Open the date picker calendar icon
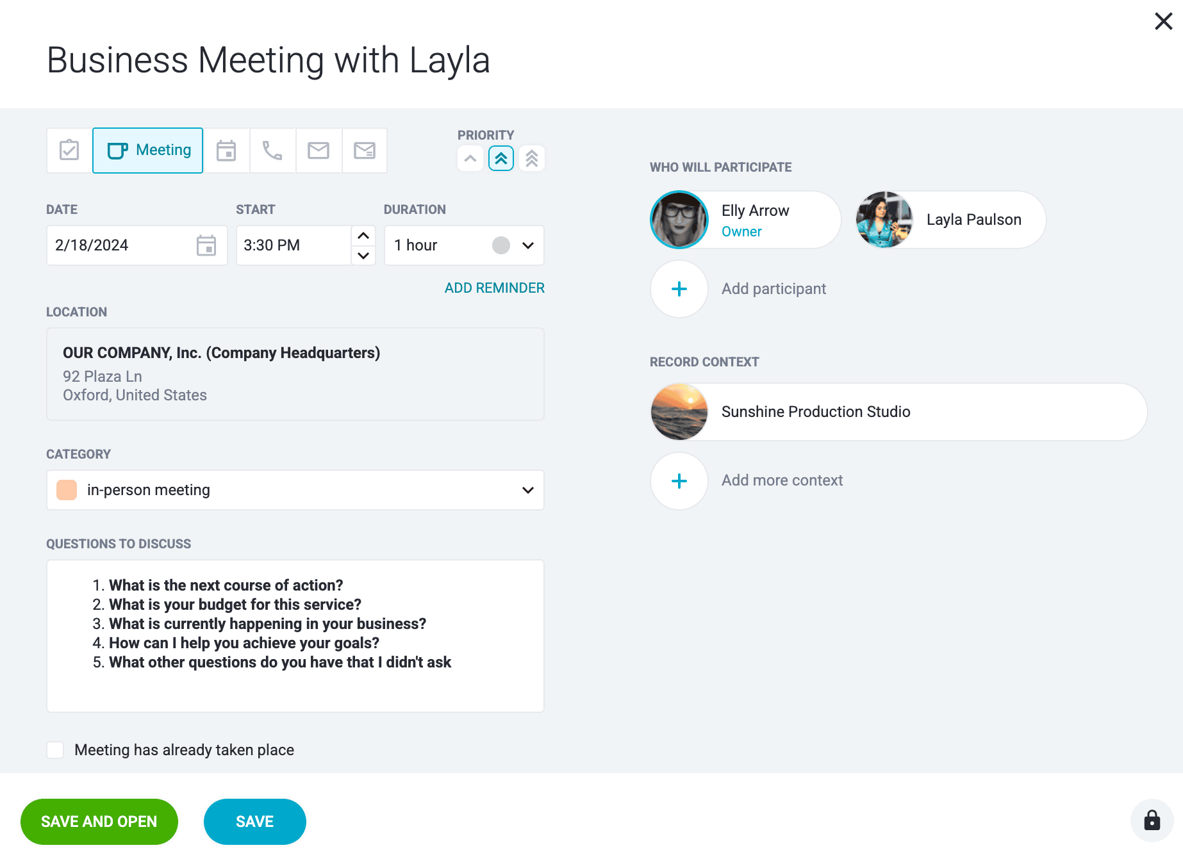This screenshot has height=866, width=1183. coord(206,245)
